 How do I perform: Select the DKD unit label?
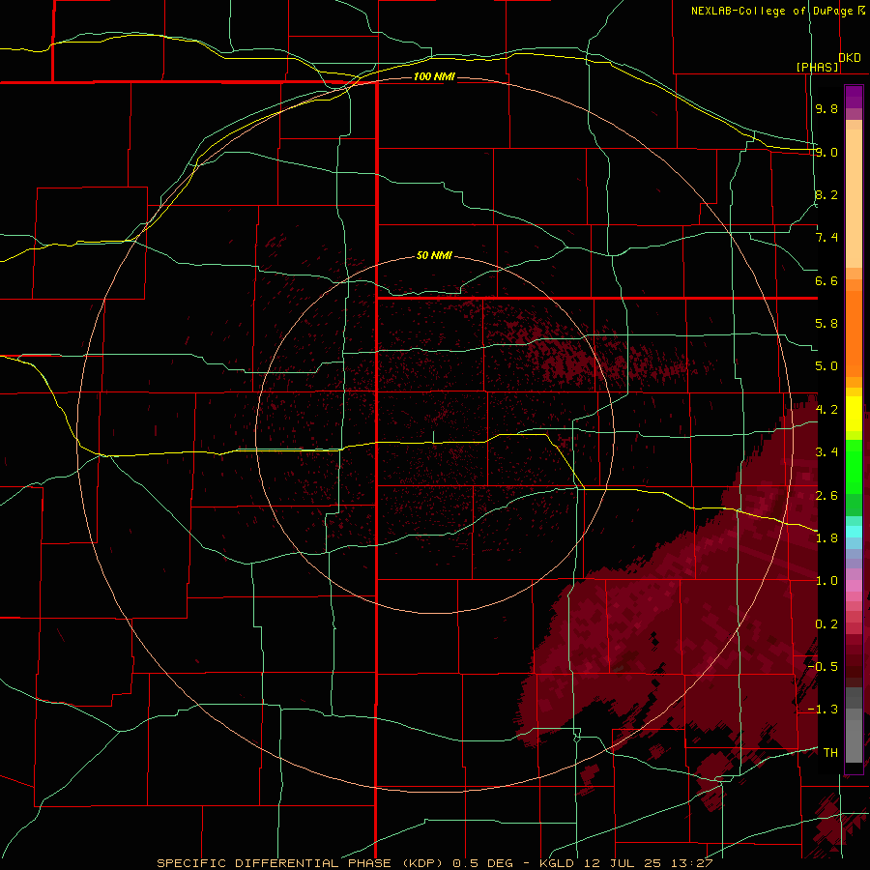coord(850,58)
